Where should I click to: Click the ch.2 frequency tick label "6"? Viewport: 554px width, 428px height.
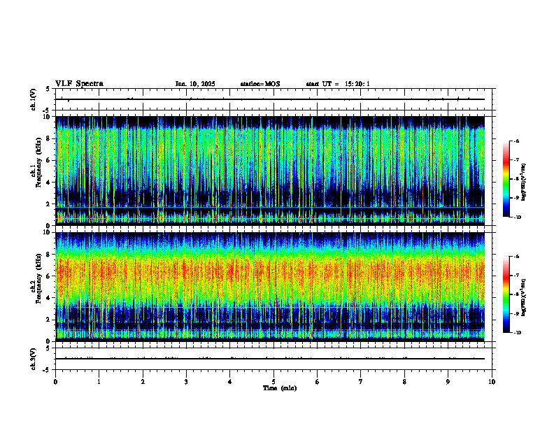point(49,276)
